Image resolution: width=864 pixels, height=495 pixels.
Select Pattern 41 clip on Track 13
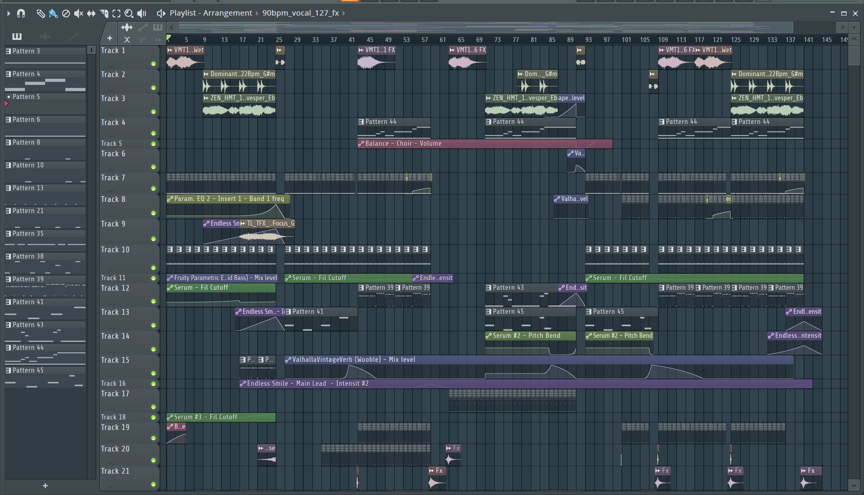pos(321,319)
